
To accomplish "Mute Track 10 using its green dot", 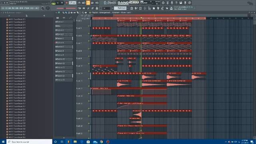I will click(89, 71).
